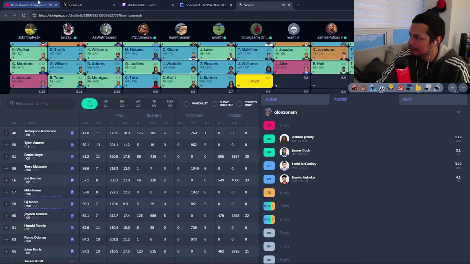Expand the alonzonem roster dropdown
Viewport: 470px width, 264px height.
[x=458, y=112]
